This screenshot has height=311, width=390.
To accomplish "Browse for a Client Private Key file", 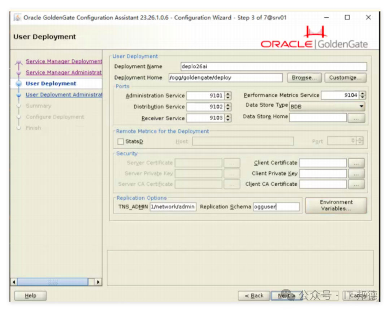I will [356, 174].
